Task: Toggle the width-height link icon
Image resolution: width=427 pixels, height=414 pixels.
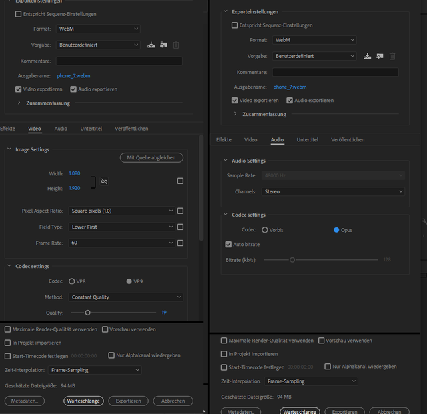Action: [104, 181]
